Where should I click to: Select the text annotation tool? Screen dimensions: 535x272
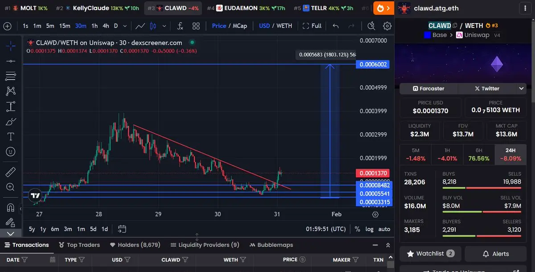pos(11,136)
